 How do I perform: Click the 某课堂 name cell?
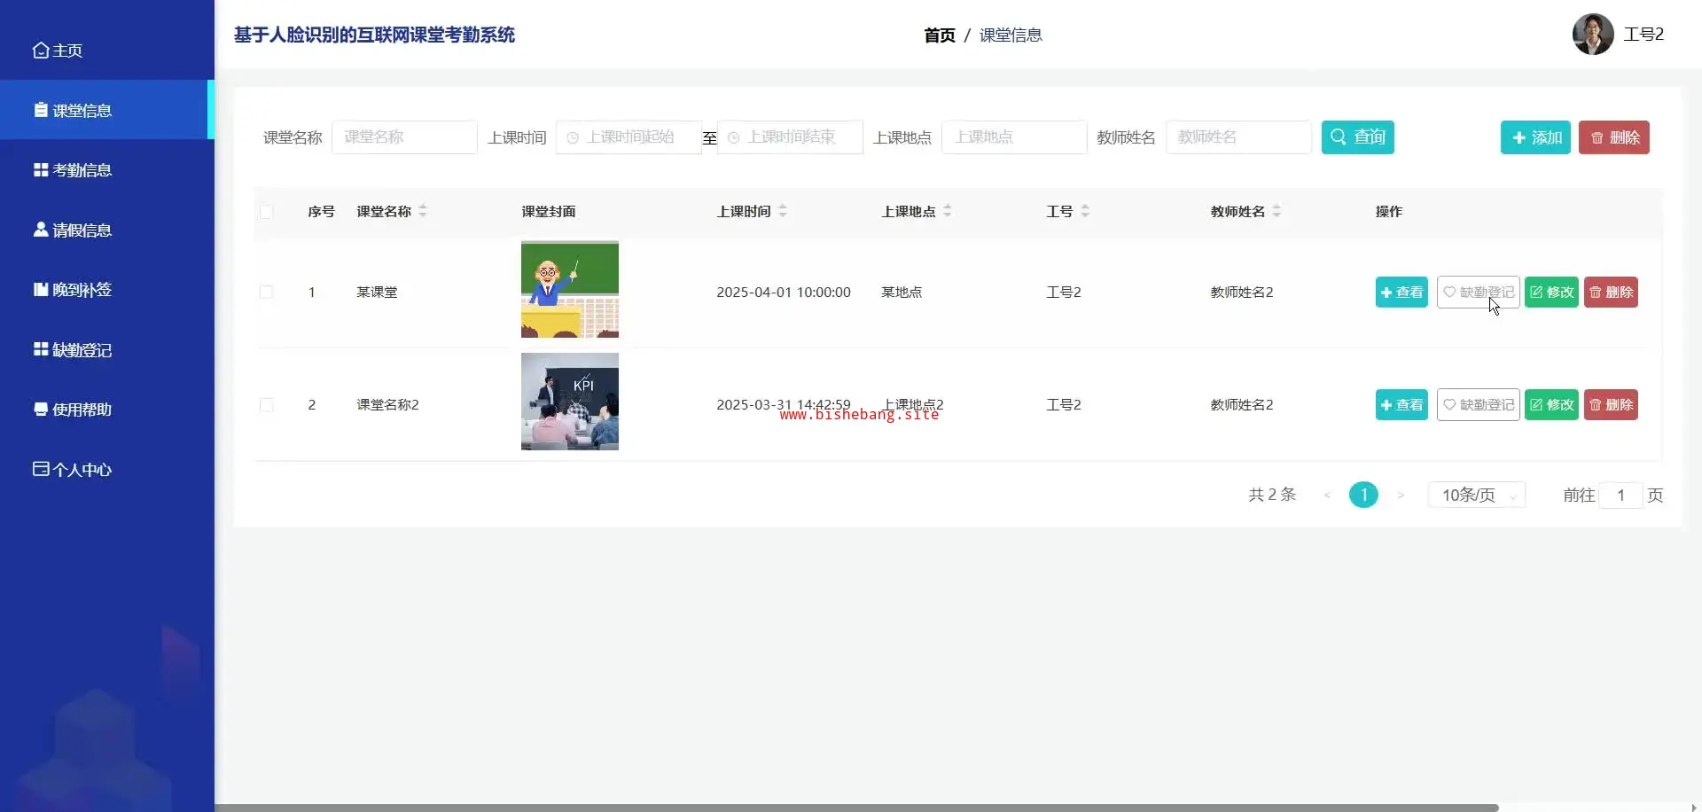click(377, 293)
